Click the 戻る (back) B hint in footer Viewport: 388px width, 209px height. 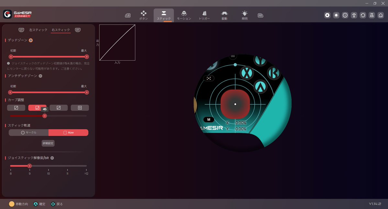click(57, 204)
